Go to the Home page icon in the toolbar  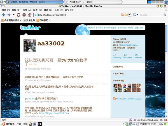coord(30,15)
